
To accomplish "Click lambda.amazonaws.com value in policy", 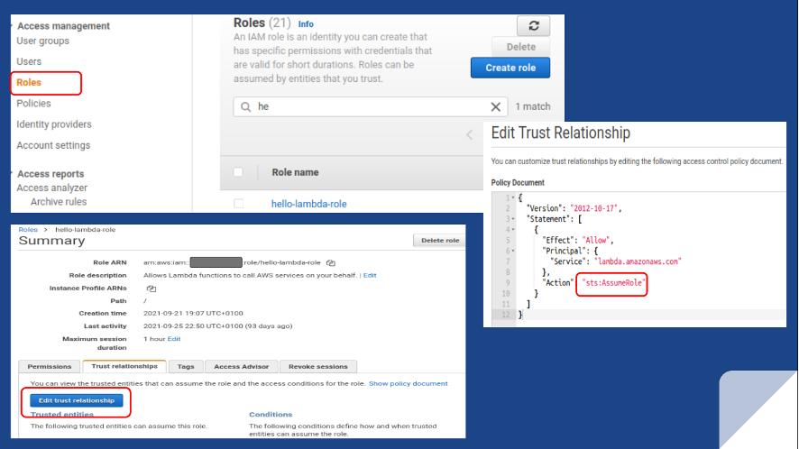I will tap(638, 261).
